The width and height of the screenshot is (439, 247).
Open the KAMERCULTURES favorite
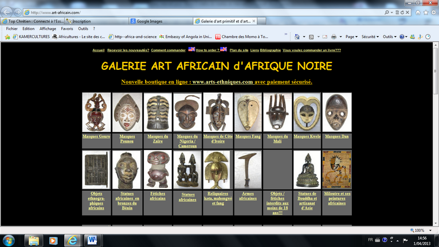32,37
